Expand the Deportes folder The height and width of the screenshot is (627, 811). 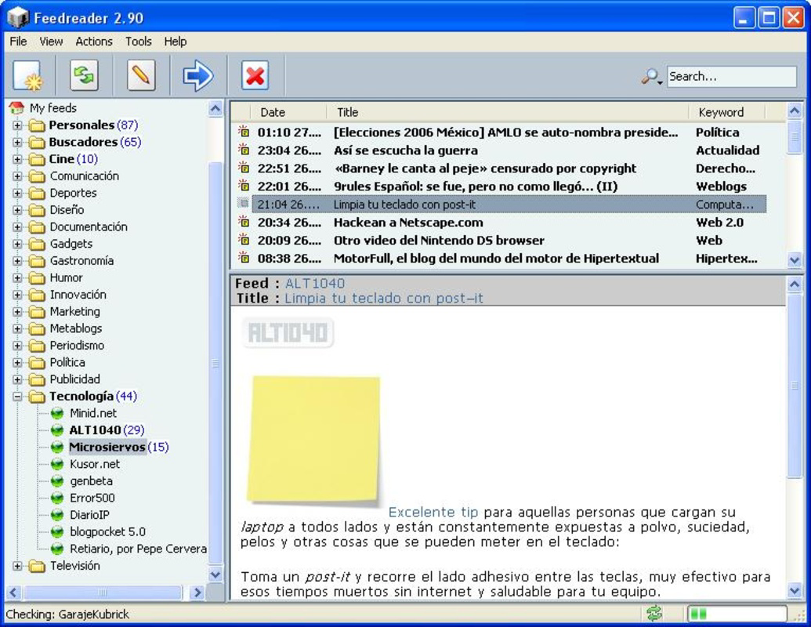17,193
